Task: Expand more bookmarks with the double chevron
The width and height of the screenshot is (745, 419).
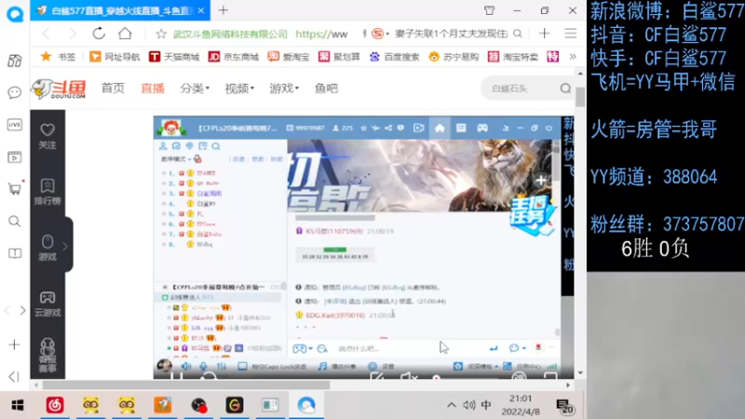Action: [573, 57]
